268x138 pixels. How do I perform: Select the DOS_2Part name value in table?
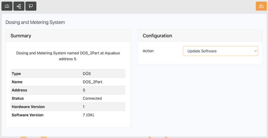point(92,82)
